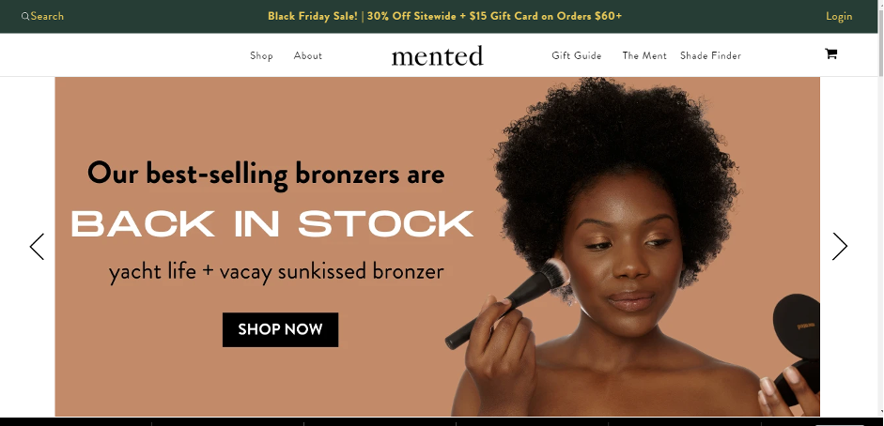
Task: Click the Search text in the top bar
Action: (47, 16)
